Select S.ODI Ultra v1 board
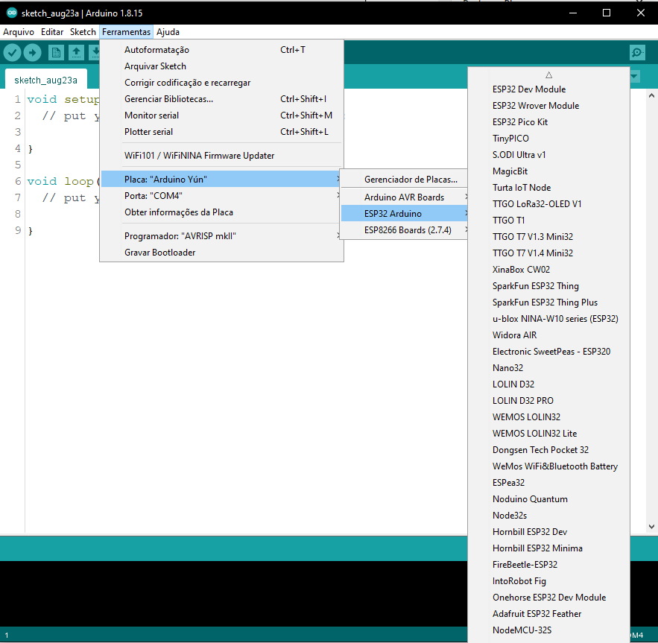658x643 pixels. pyautogui.click(x=549, y=155)
